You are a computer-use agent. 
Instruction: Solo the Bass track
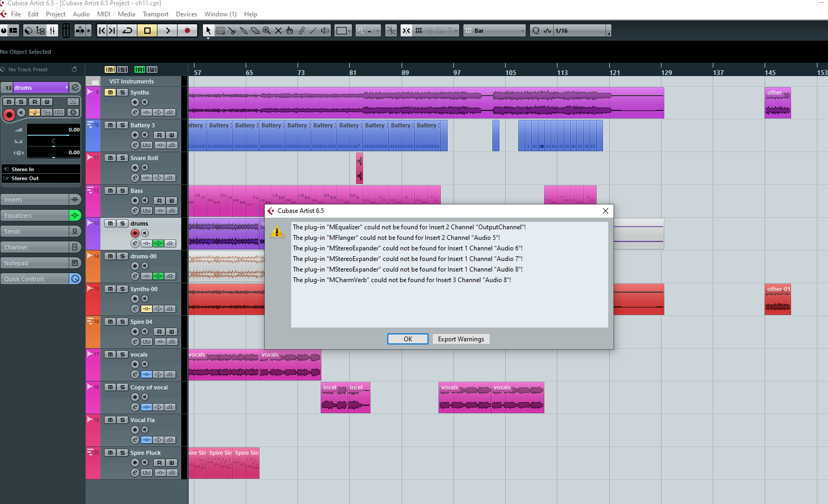tap(123, 191)
